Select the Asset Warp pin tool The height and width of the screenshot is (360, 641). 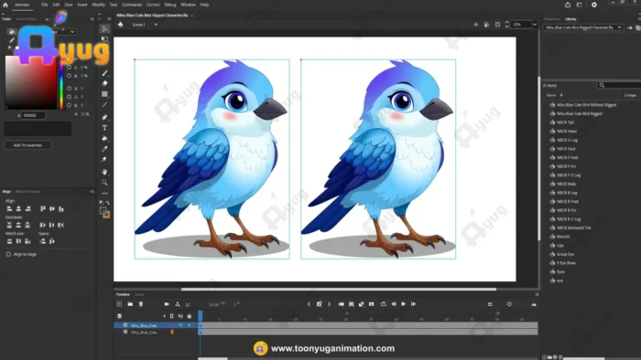(104, 159)
